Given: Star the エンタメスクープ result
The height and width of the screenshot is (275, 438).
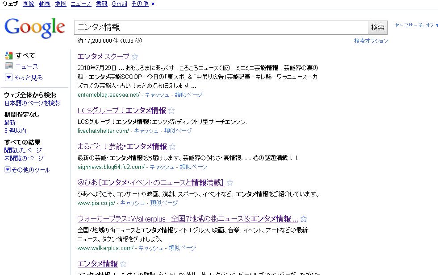Looking at the screenshot, I should click(x=135, y=57).
